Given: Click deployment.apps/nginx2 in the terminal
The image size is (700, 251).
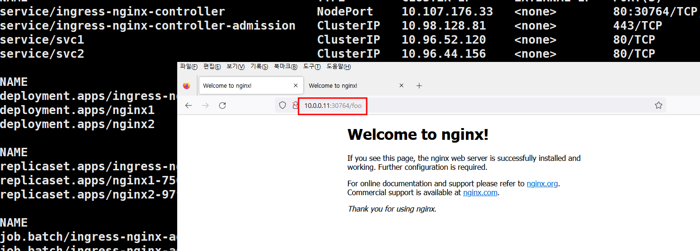Looking at the screenshot, I should pos(77,124).
